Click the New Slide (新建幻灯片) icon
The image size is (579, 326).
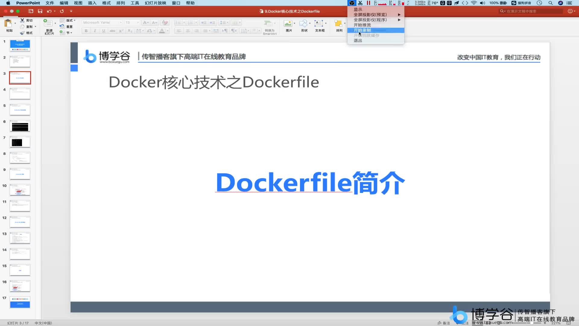[x=48, y=23]
